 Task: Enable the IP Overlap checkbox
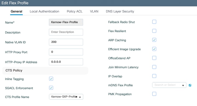pyautogui.click(x=154, y=76)
